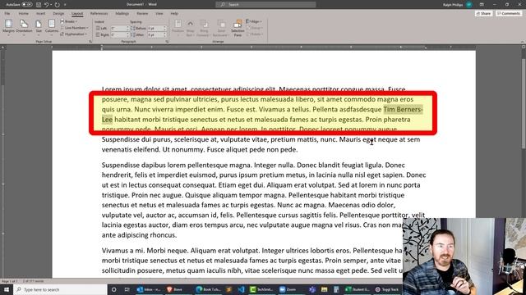Viewport: 526px width, 295px height.
Task: Click the Indent Left value field
Action: pyautogui.click(x=118, y=29)
